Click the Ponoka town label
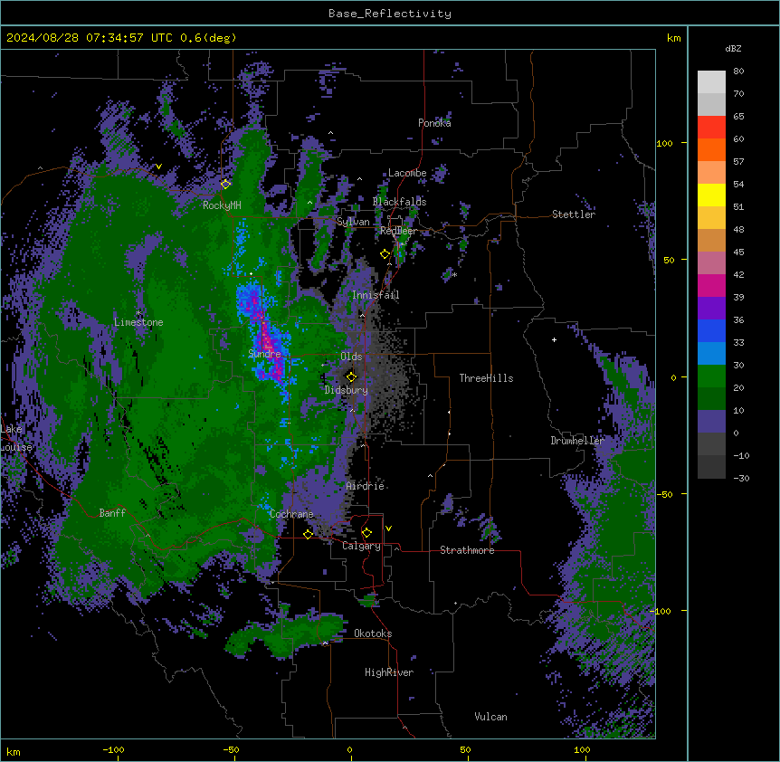The image size is (780, 762). pos(434,123)
